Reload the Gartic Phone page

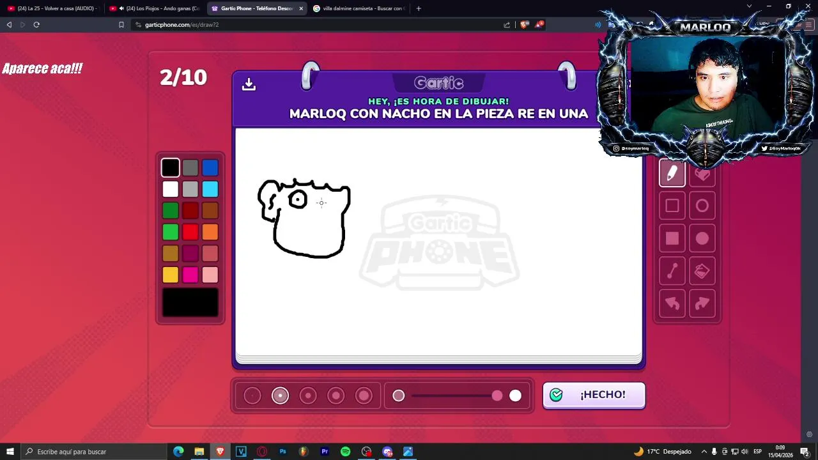click(x=36, y=25)
